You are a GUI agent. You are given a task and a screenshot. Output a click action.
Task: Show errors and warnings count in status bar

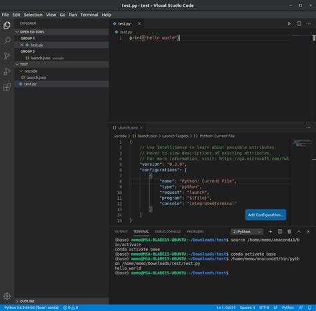pyautogui.click(x=71, y=308)
